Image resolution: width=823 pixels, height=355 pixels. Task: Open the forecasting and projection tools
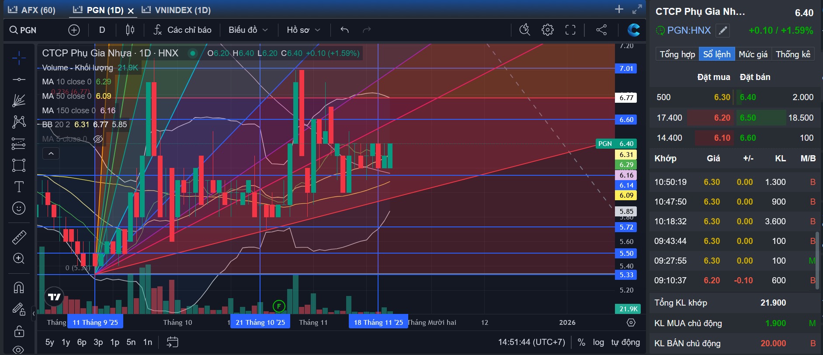click(x=19, y=143)
